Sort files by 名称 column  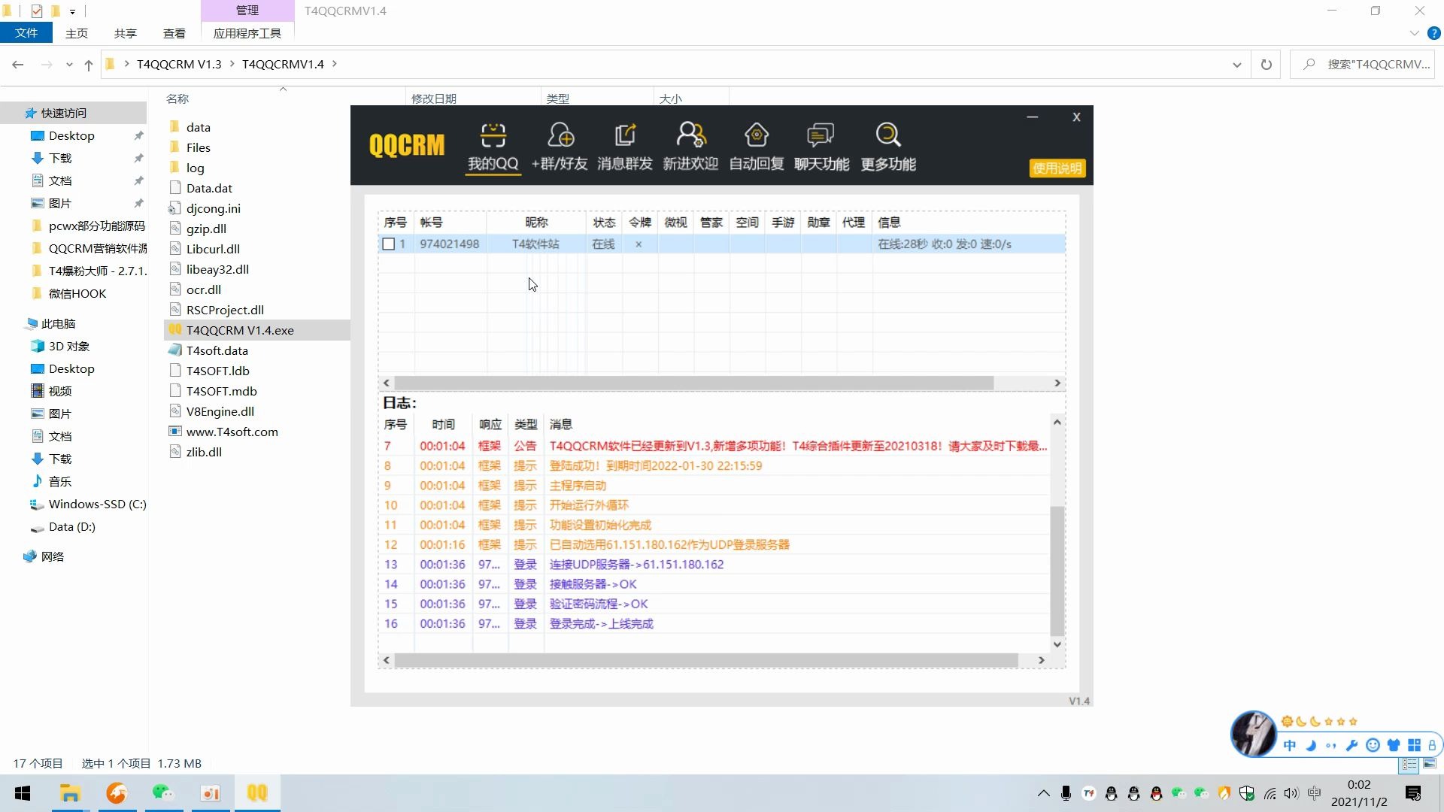pyautogui.click(x=177, y=98)
